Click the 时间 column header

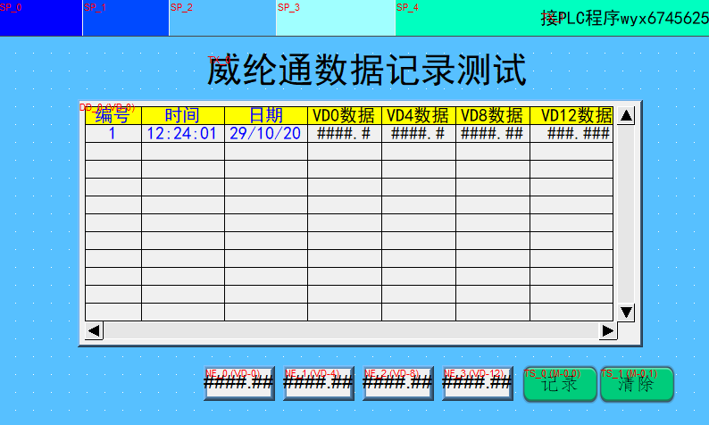pyautogui.click(x=182, y=115)
